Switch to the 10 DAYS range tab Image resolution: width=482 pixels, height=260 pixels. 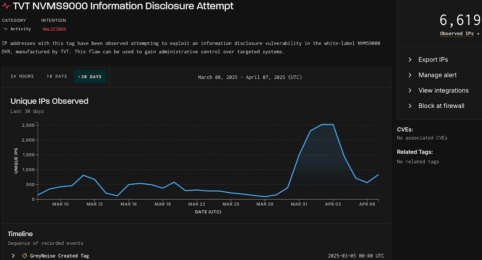pyautogui.click(x=57, y=77)
